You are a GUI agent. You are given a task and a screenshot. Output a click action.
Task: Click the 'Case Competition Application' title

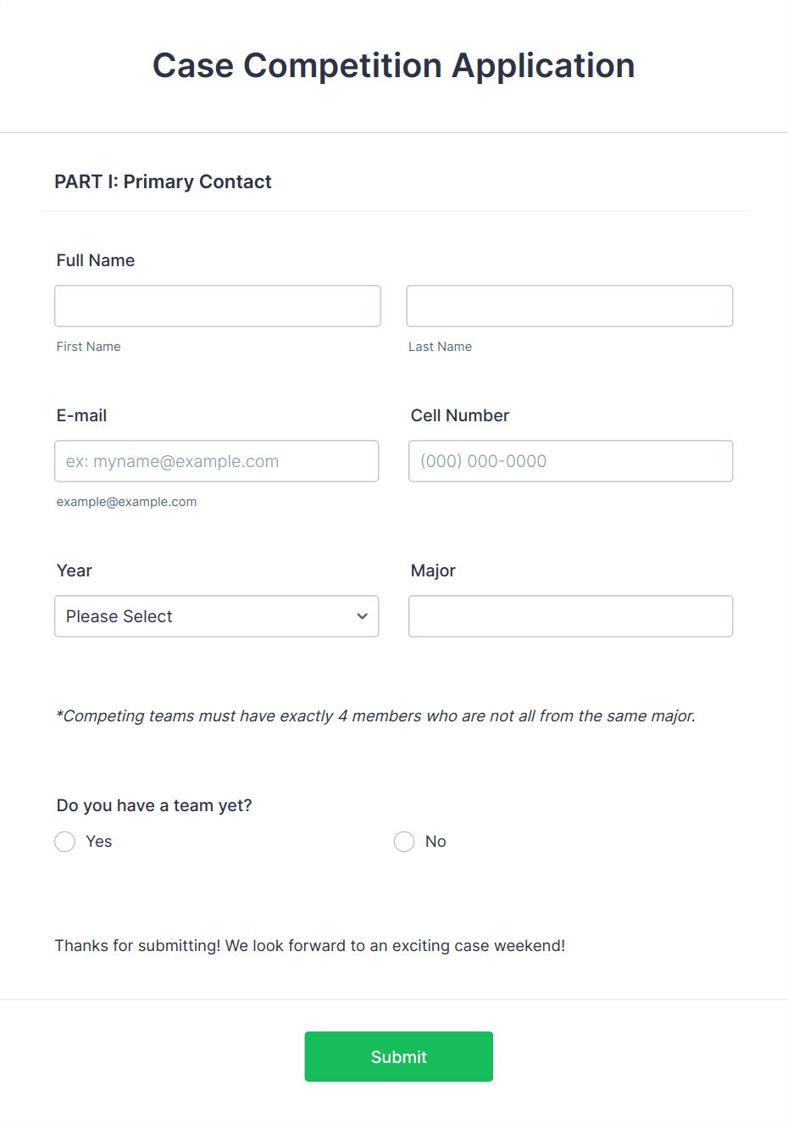pos(394,65)
